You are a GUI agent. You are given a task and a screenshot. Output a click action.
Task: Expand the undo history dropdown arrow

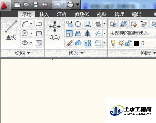point(51,5)
